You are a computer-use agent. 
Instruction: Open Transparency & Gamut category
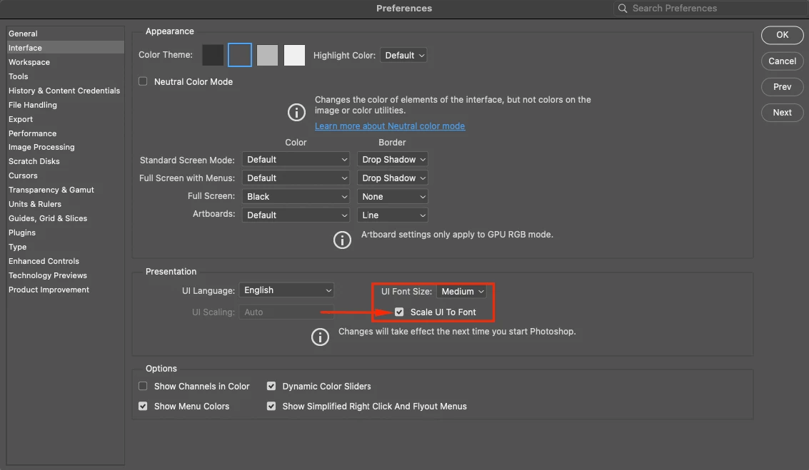pos(65,190)
